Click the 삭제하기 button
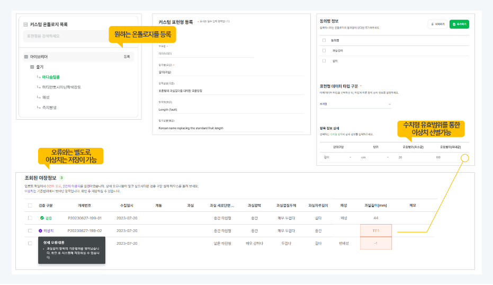The height and width of the screenshot is (285, 493). [x=437, y=24]
